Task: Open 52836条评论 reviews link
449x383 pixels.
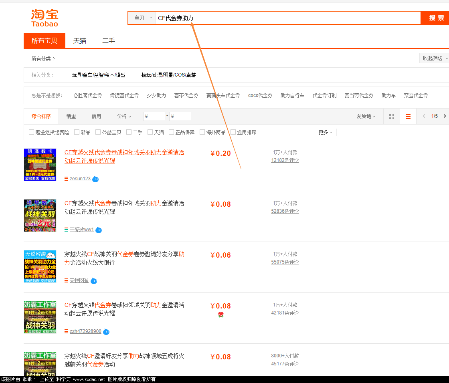Action: pos(285,211)
